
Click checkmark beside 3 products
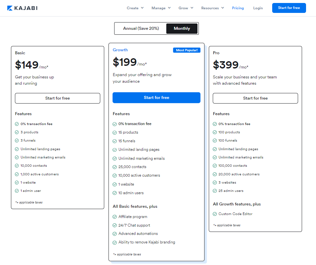[x=17, y=132]
